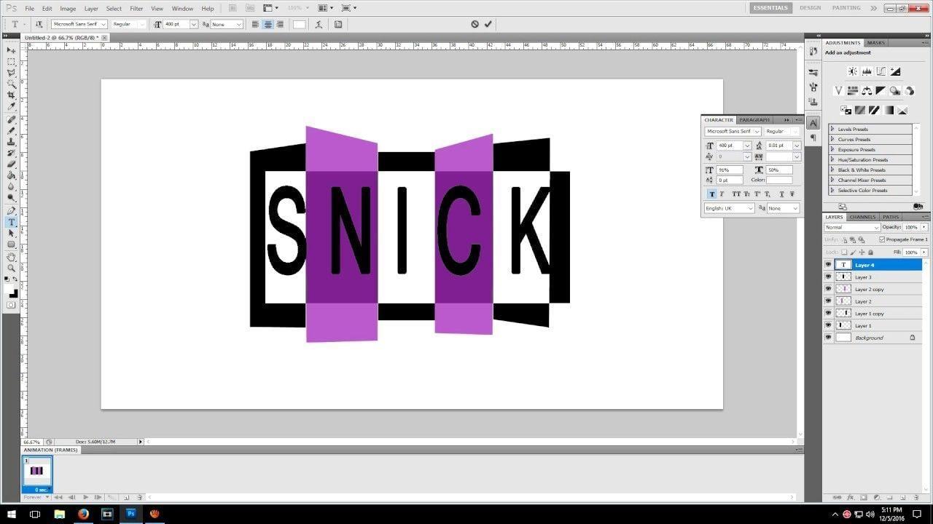The width and height of the screenshot is (933, 524).
Task: Expand the Hue/Saturation Presets list
Action: [x=833, y=159]
